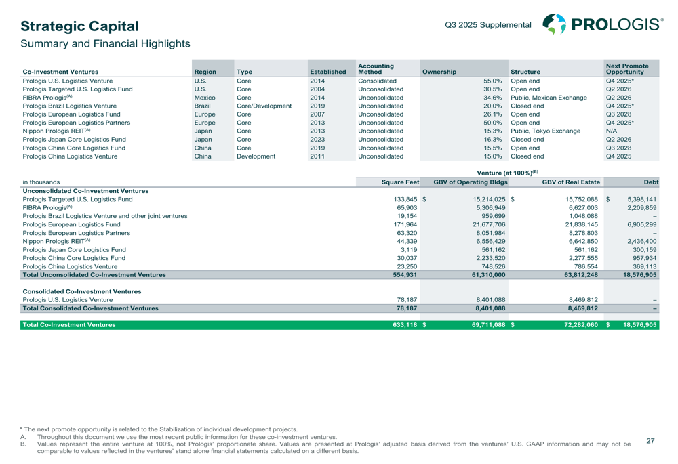This screenshot has width=678, height=464.
Task: Select the Accounting Method column header
Action: point(374,67)
